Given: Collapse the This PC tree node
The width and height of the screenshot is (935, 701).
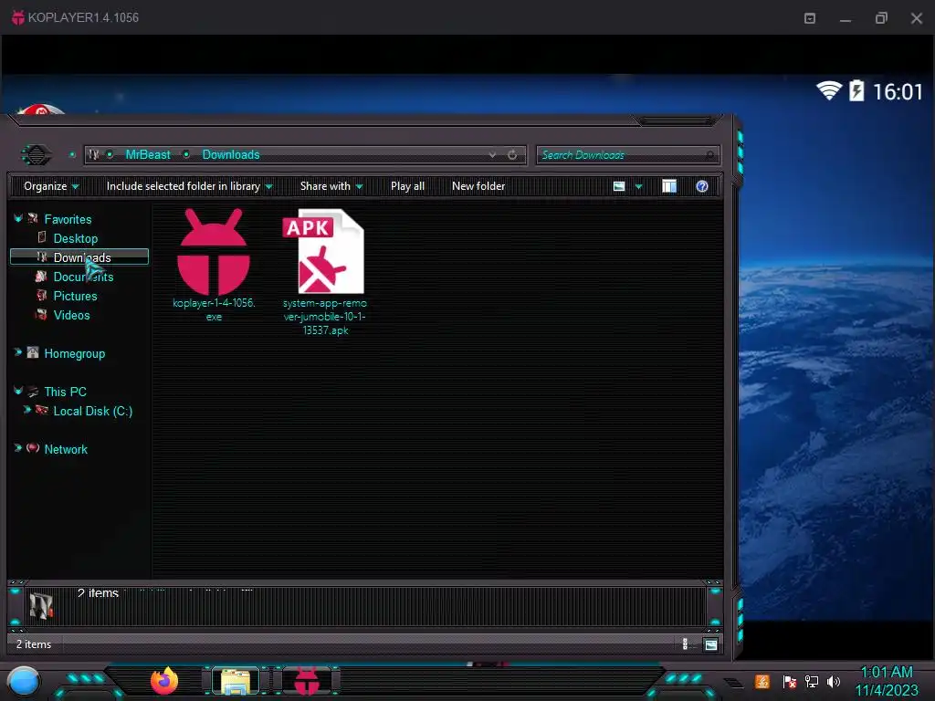Looking at the screenshot, I should pos(18,391).
